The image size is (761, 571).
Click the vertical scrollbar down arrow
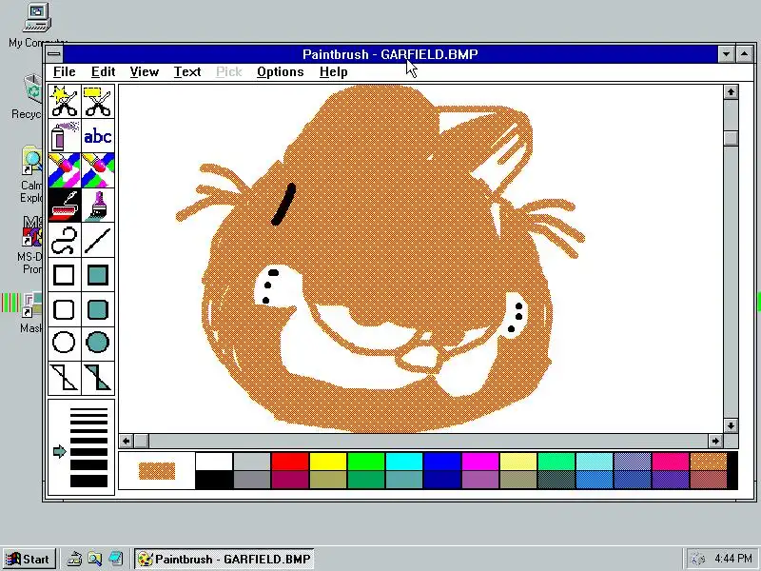731,425
